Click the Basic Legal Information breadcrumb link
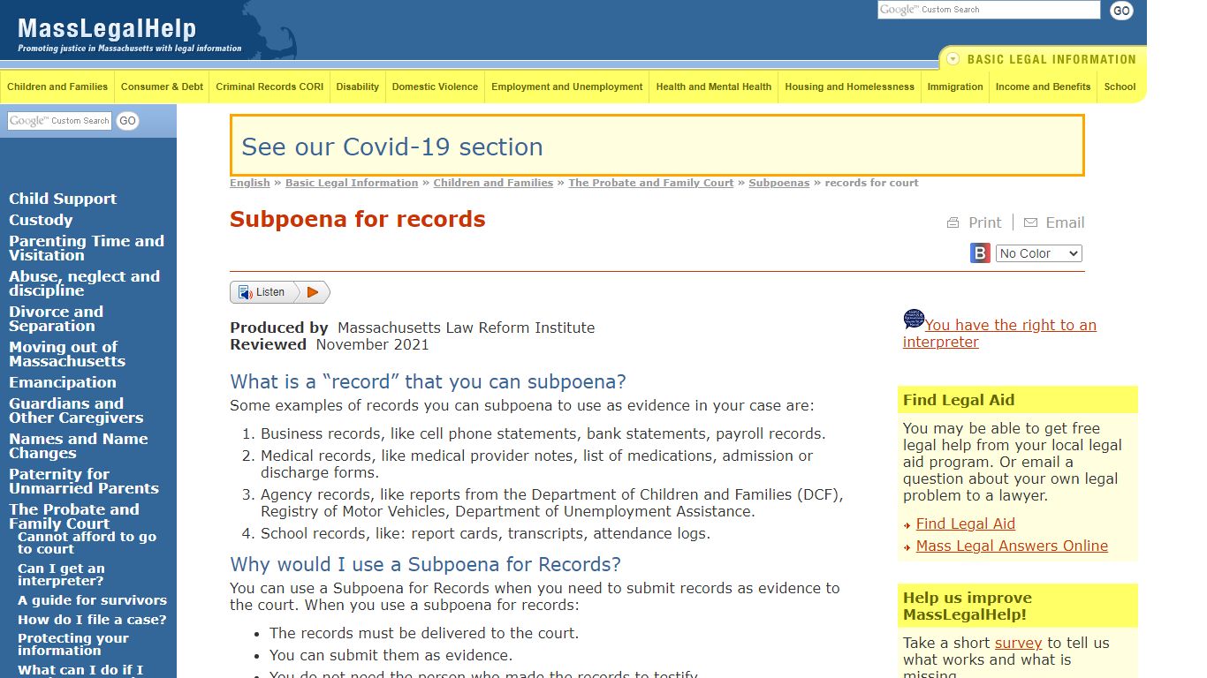The height and width of the screenshot is (678, 1207). 352,183
